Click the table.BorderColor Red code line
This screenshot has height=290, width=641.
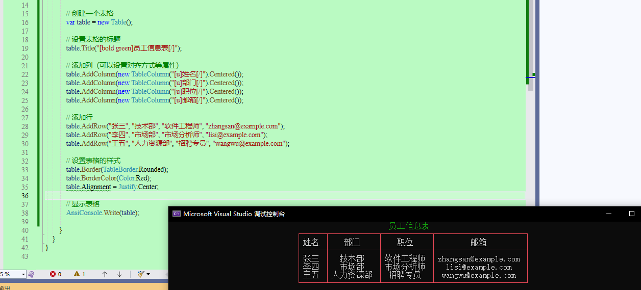coord(109,178)
